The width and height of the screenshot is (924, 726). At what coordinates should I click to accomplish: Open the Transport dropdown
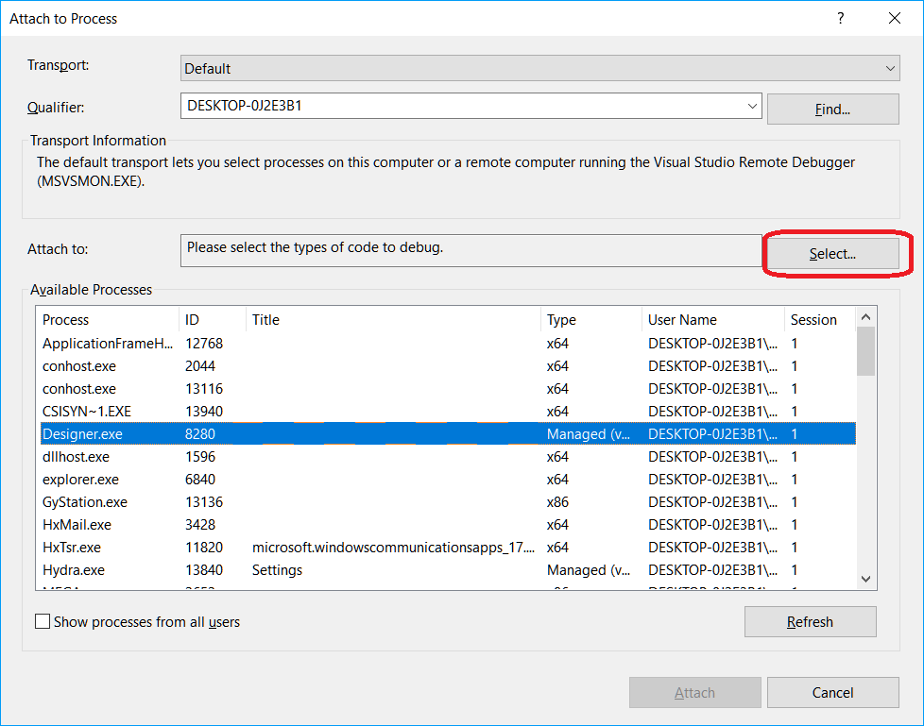[889, 67]
